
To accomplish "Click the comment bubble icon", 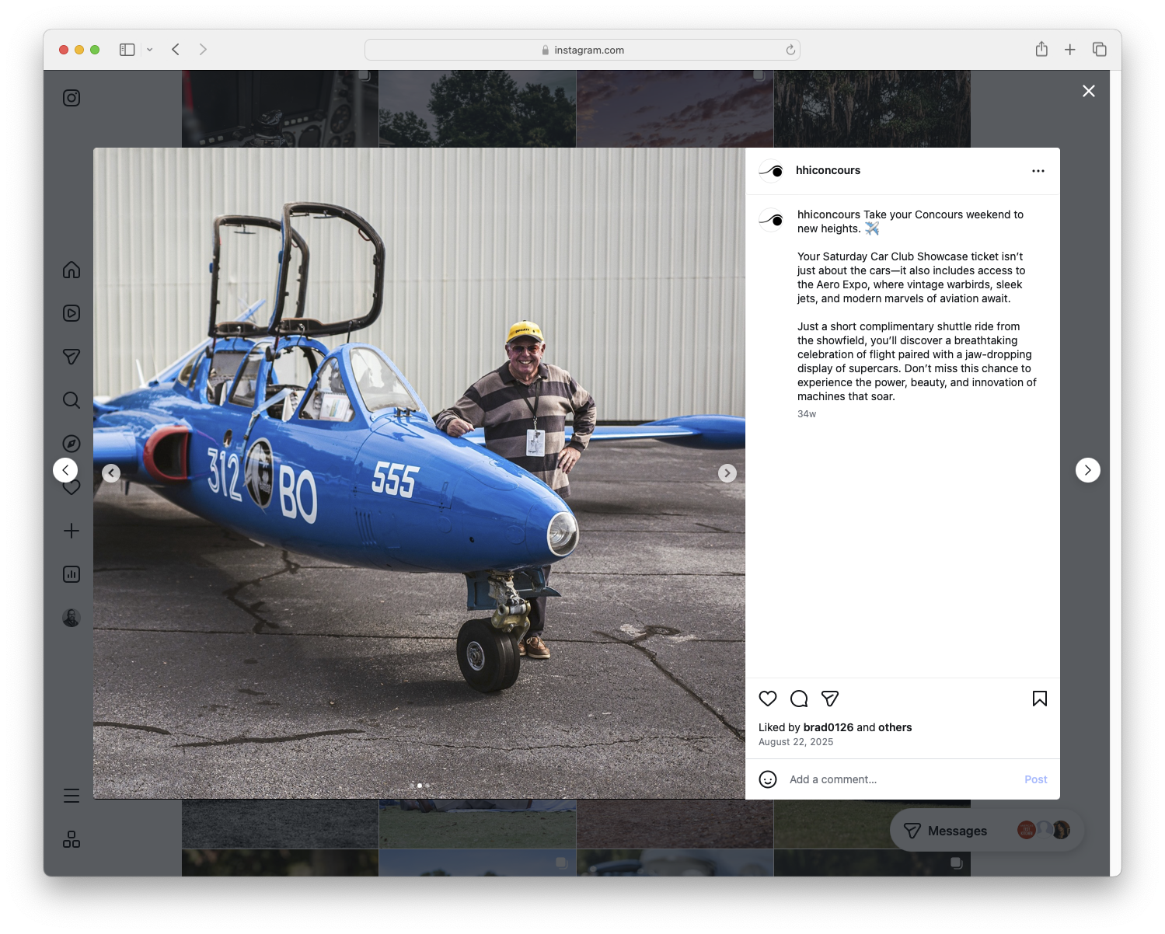I will tap(799, 699).
